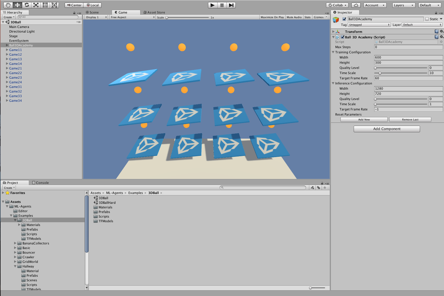Open the Display 1 dropdown

(96, 17)
